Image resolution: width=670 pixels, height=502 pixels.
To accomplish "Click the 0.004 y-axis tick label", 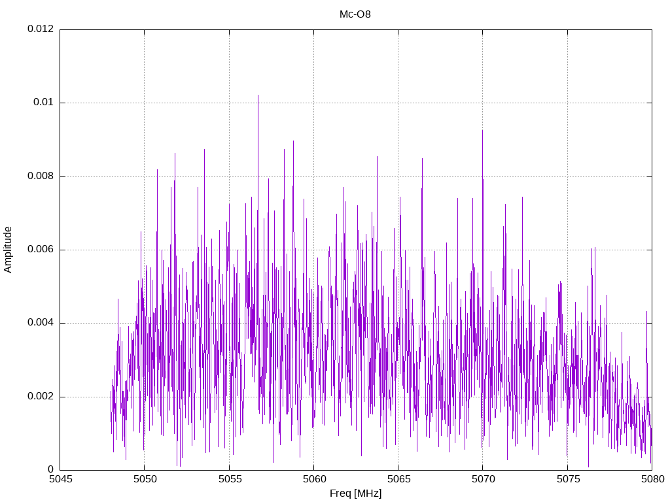I will (x=41, y=322).
